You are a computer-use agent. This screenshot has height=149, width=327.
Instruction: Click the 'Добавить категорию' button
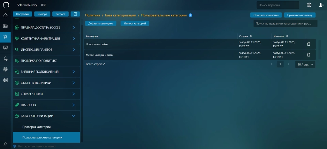[x=101, y=23]
